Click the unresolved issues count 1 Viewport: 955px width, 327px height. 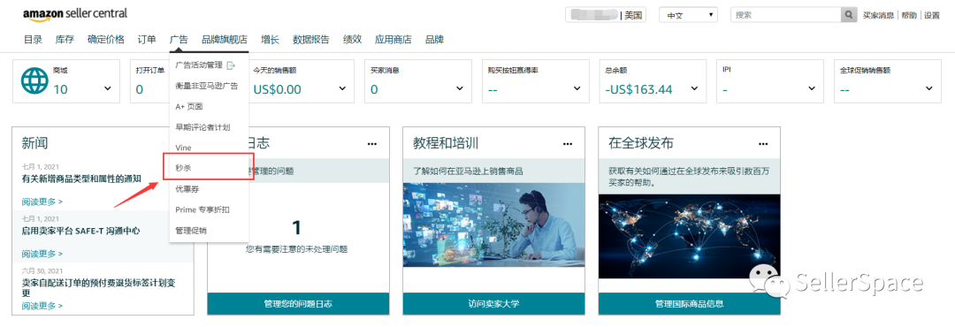296,228
